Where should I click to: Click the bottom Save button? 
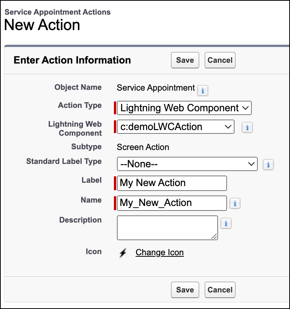(185, 290)
